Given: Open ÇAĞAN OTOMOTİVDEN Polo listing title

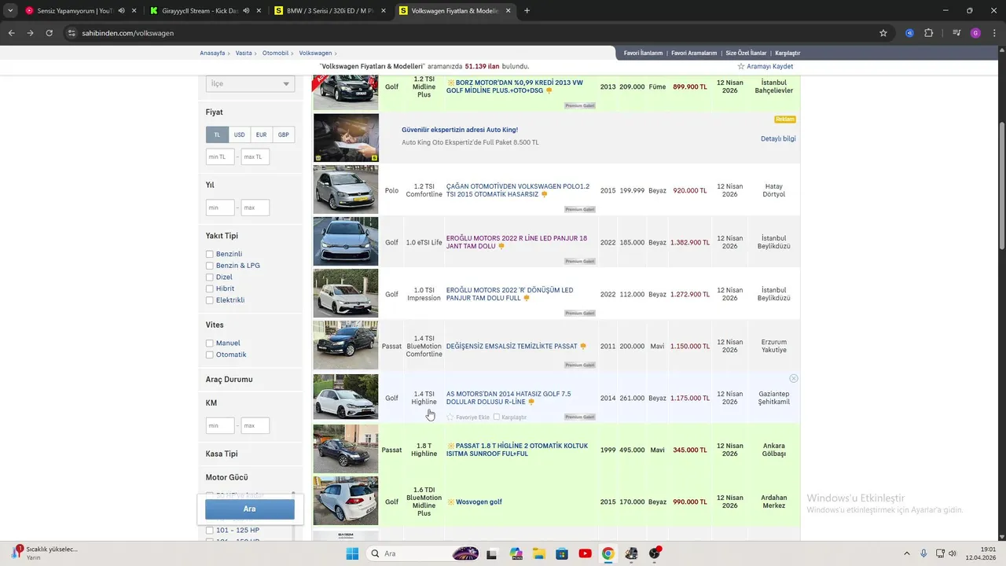Looking at the screenshot, I should [518, 190].
